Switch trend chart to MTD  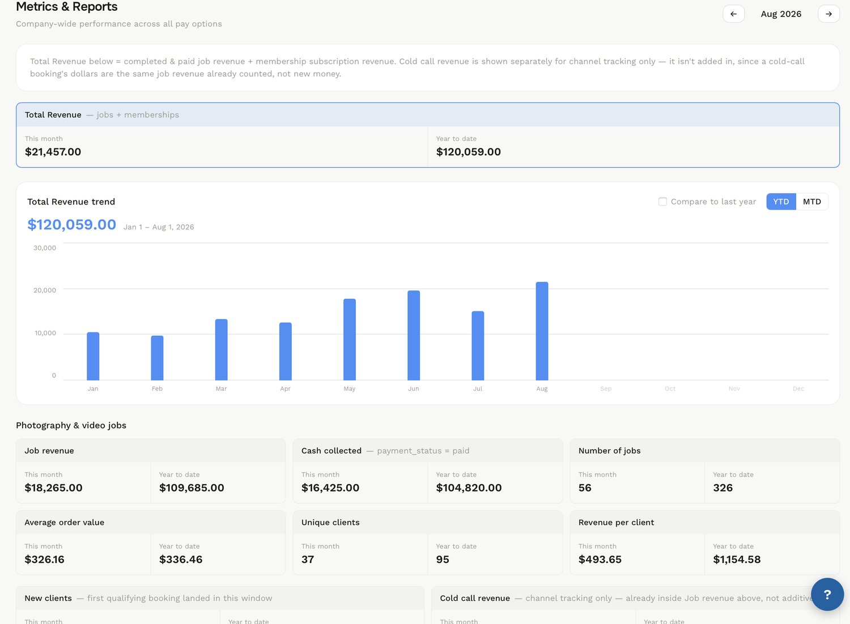coord(812,202)
